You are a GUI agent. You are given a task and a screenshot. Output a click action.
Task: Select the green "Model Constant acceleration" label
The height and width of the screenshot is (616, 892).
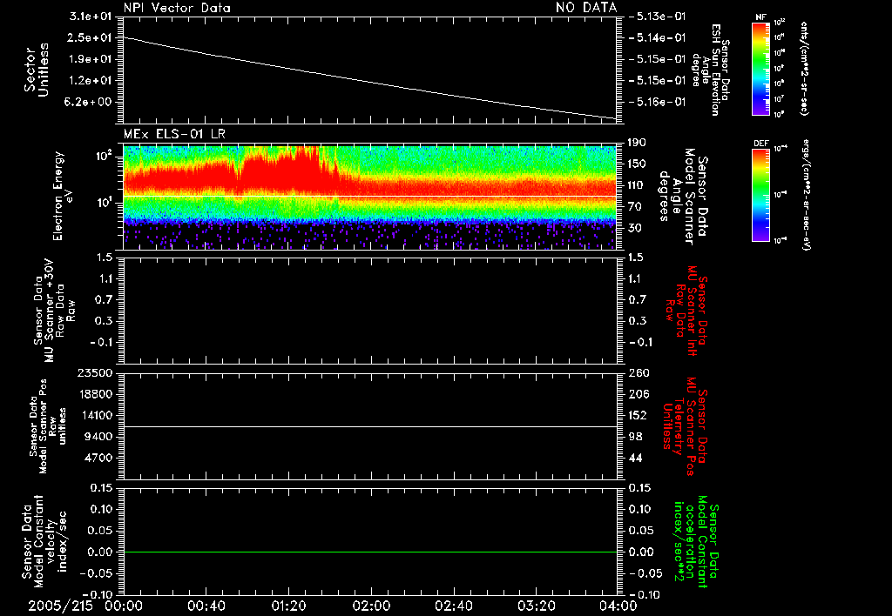point(697,541)
